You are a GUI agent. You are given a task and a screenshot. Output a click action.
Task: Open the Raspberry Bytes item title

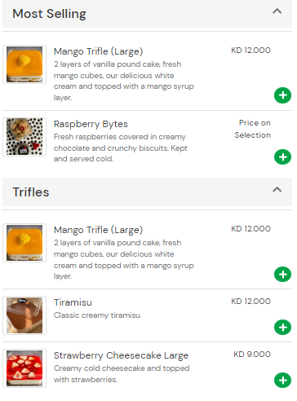(91, 124)
